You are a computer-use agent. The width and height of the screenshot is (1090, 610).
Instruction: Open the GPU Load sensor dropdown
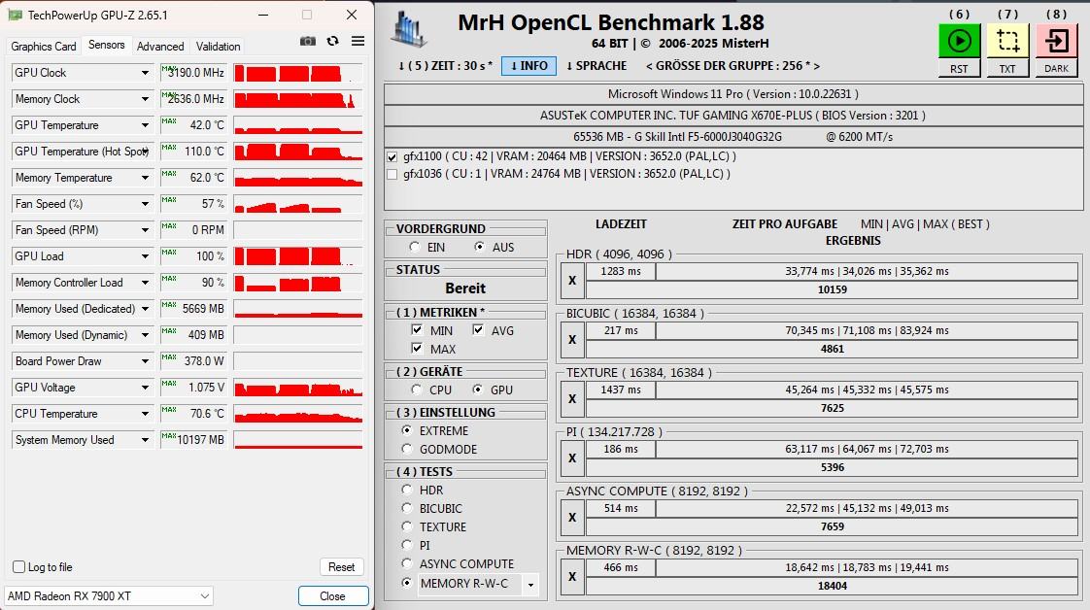point(145,256)
